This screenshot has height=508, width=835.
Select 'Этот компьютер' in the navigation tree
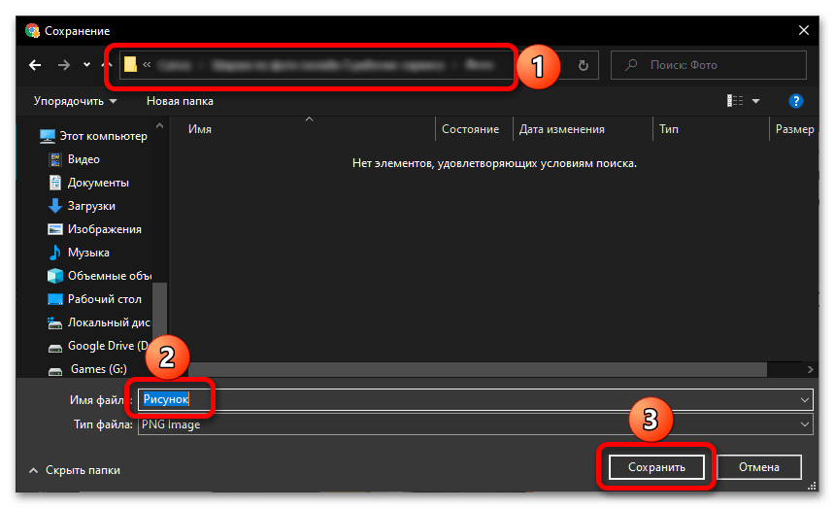pos(94,136)
